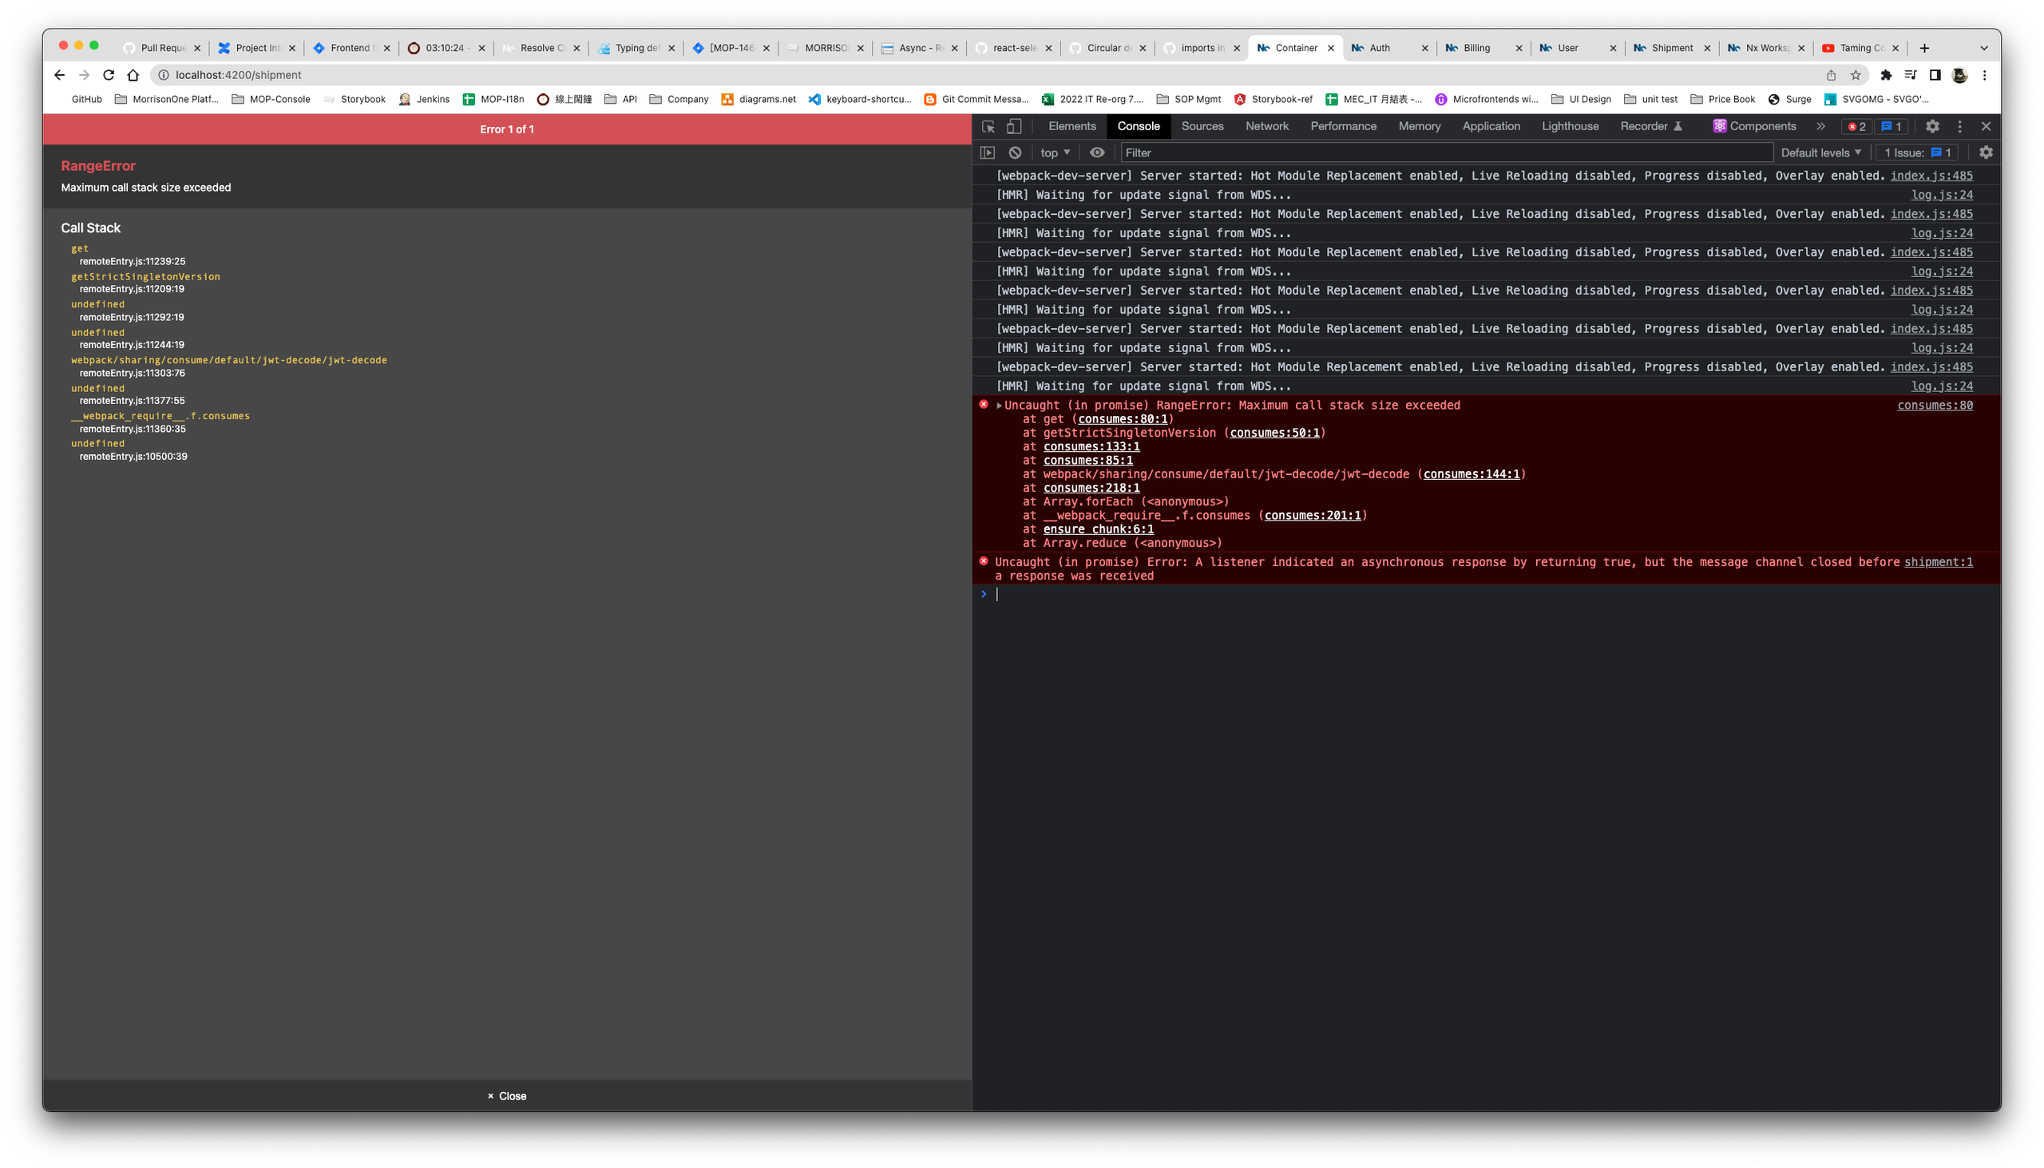Click the console Filter input field

[1445, 152]
